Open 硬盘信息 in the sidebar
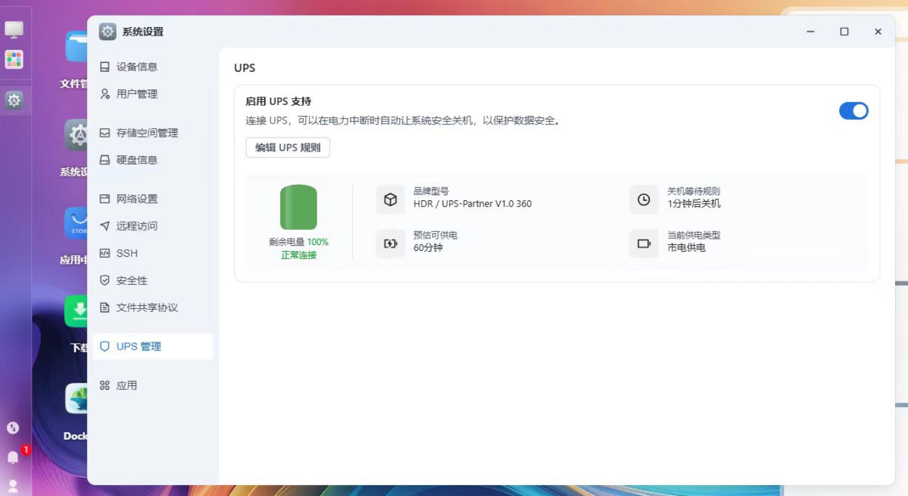Viewport: 908px width, 496px height. [153, 160]
